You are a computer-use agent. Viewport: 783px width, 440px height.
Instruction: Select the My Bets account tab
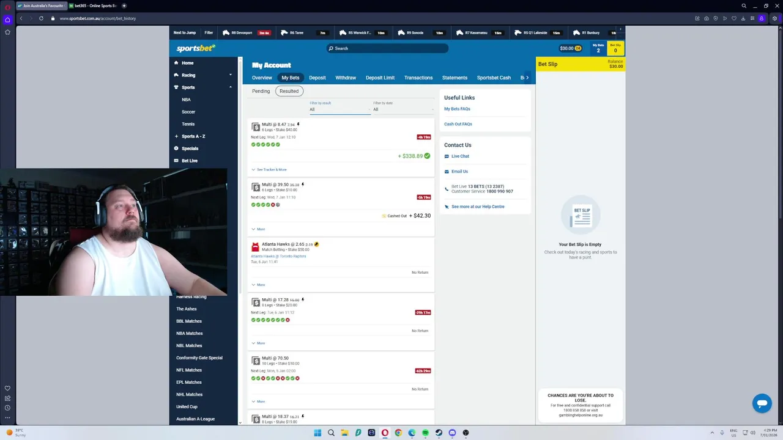[x=290, y=78]
